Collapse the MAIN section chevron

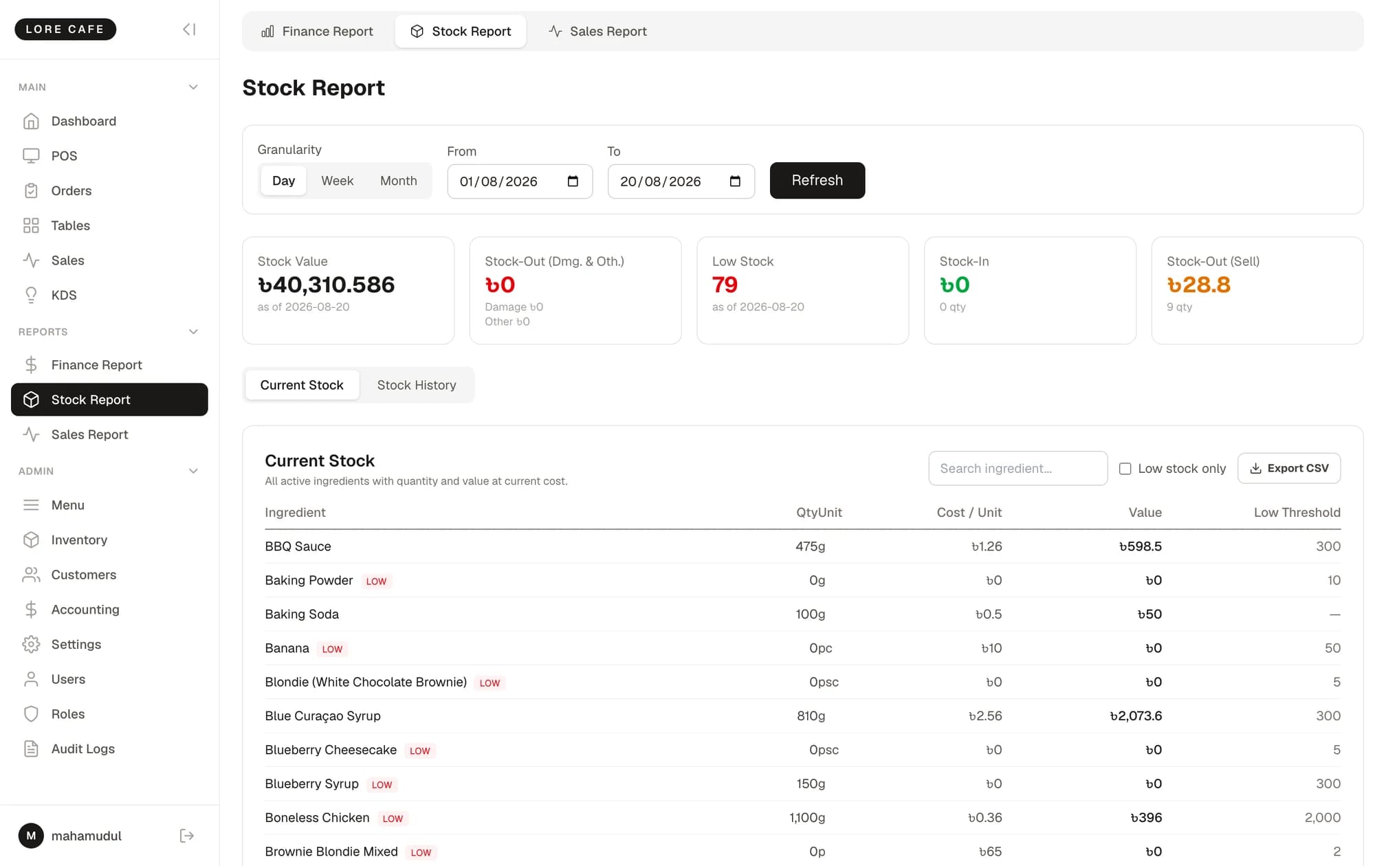193,87
